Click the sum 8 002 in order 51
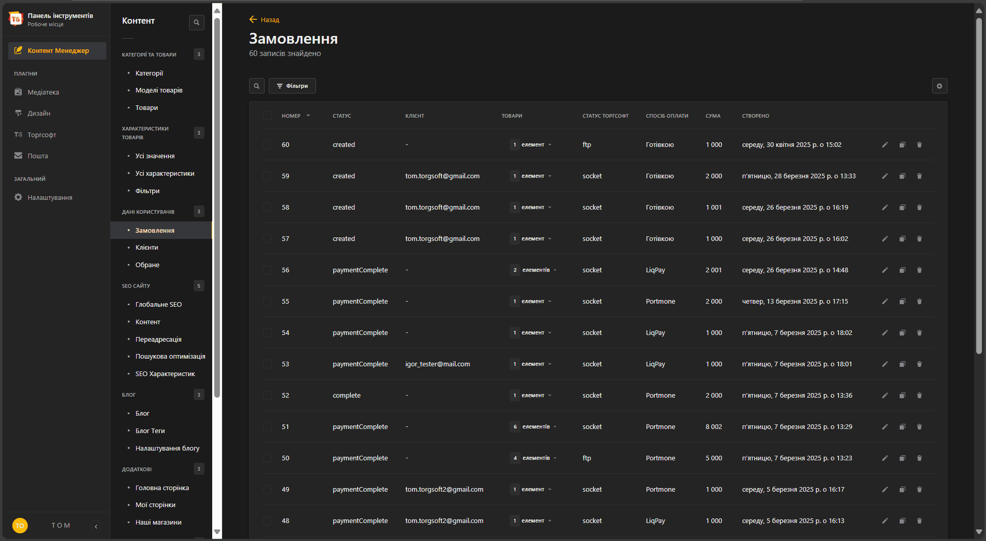Viewport: 986px width, 541px height. coord(714,427)
